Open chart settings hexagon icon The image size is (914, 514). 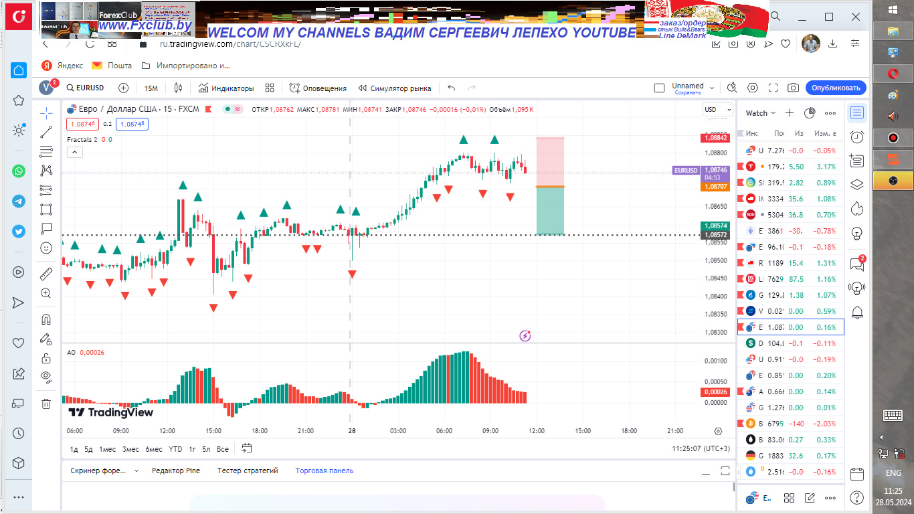[753, 88]
